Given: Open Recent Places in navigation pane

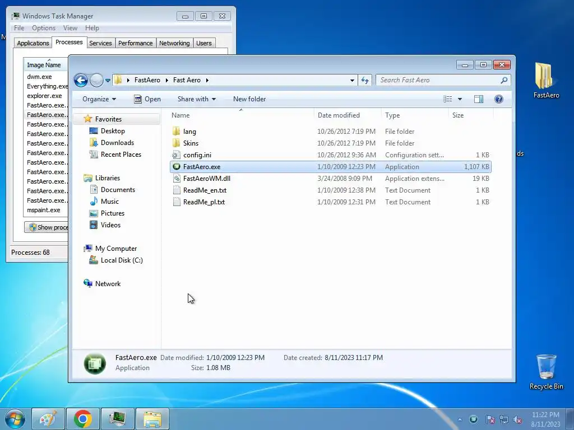Looking at the screenshot, I should point(121,155).
